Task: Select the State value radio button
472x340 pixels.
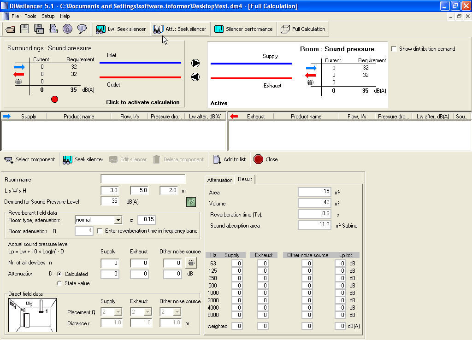Action: point(59,283)
